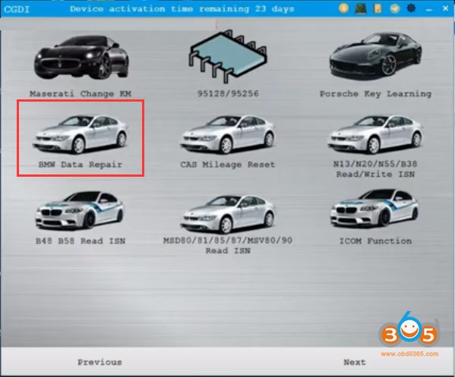Click the www.obdii365.com link
This screenshot has width=455, height=377.
pyautogui.click(x=409, y=353)
